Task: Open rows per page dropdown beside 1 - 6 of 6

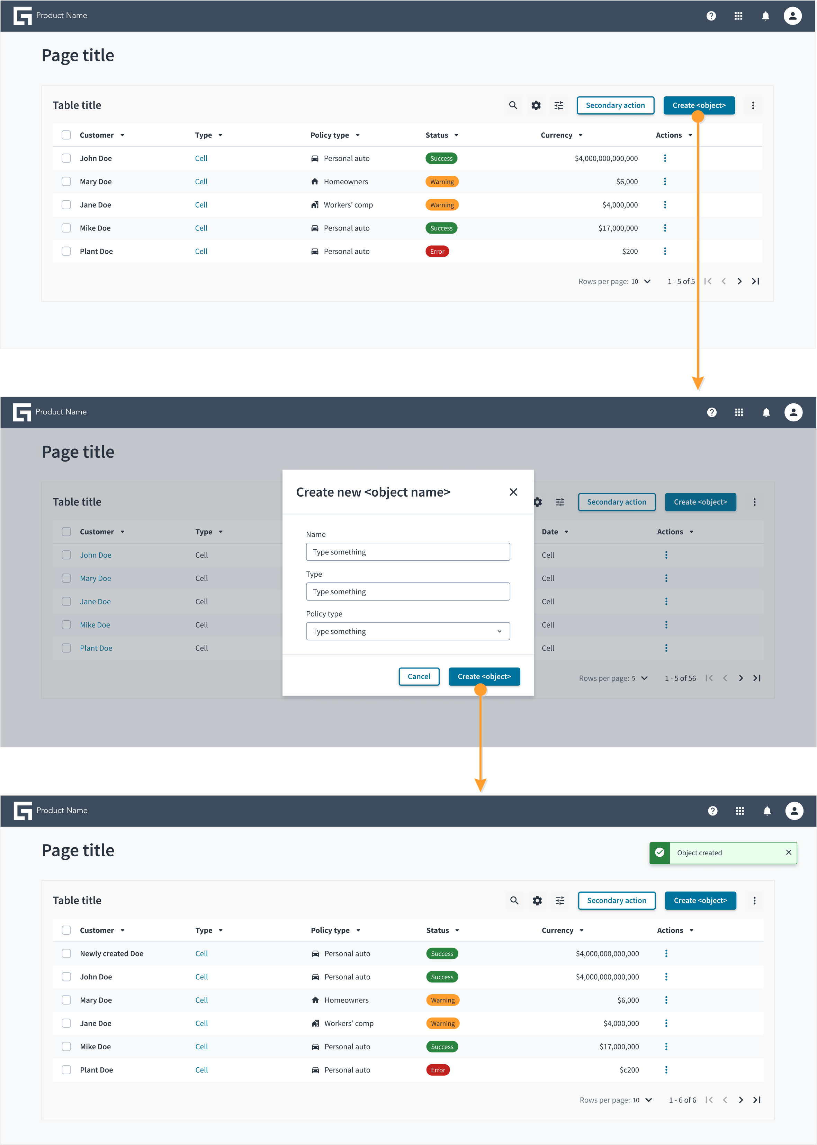Action: 643,1100
